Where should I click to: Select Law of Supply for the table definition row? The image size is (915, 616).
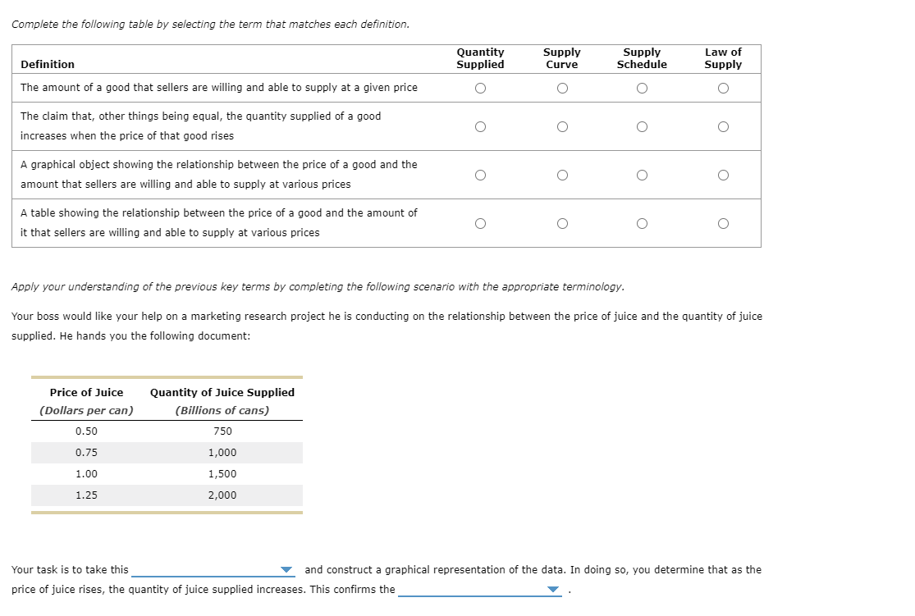(x=723, y=223)
